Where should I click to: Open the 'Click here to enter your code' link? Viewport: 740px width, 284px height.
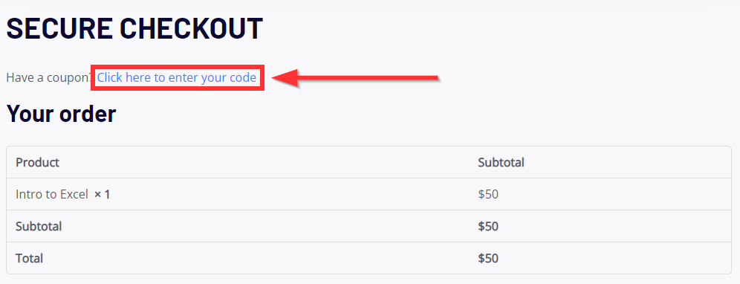pyautogui.click(x=177, y=77)
